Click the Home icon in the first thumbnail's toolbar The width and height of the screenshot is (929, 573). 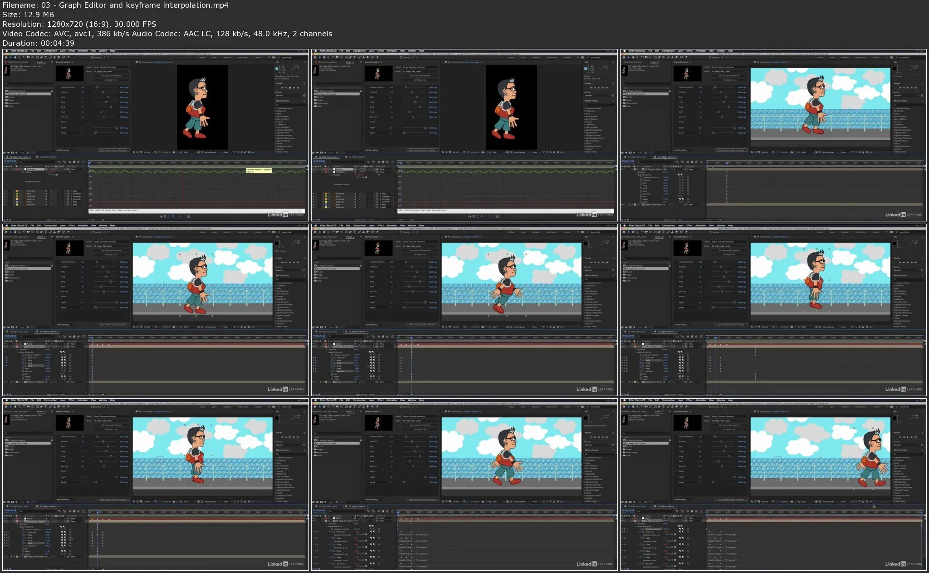pyautogui.click(x=5, y=58)
